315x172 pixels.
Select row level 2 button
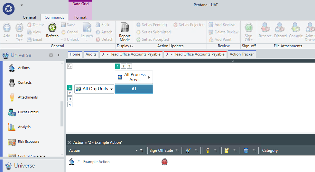click(x=70, y=93)
